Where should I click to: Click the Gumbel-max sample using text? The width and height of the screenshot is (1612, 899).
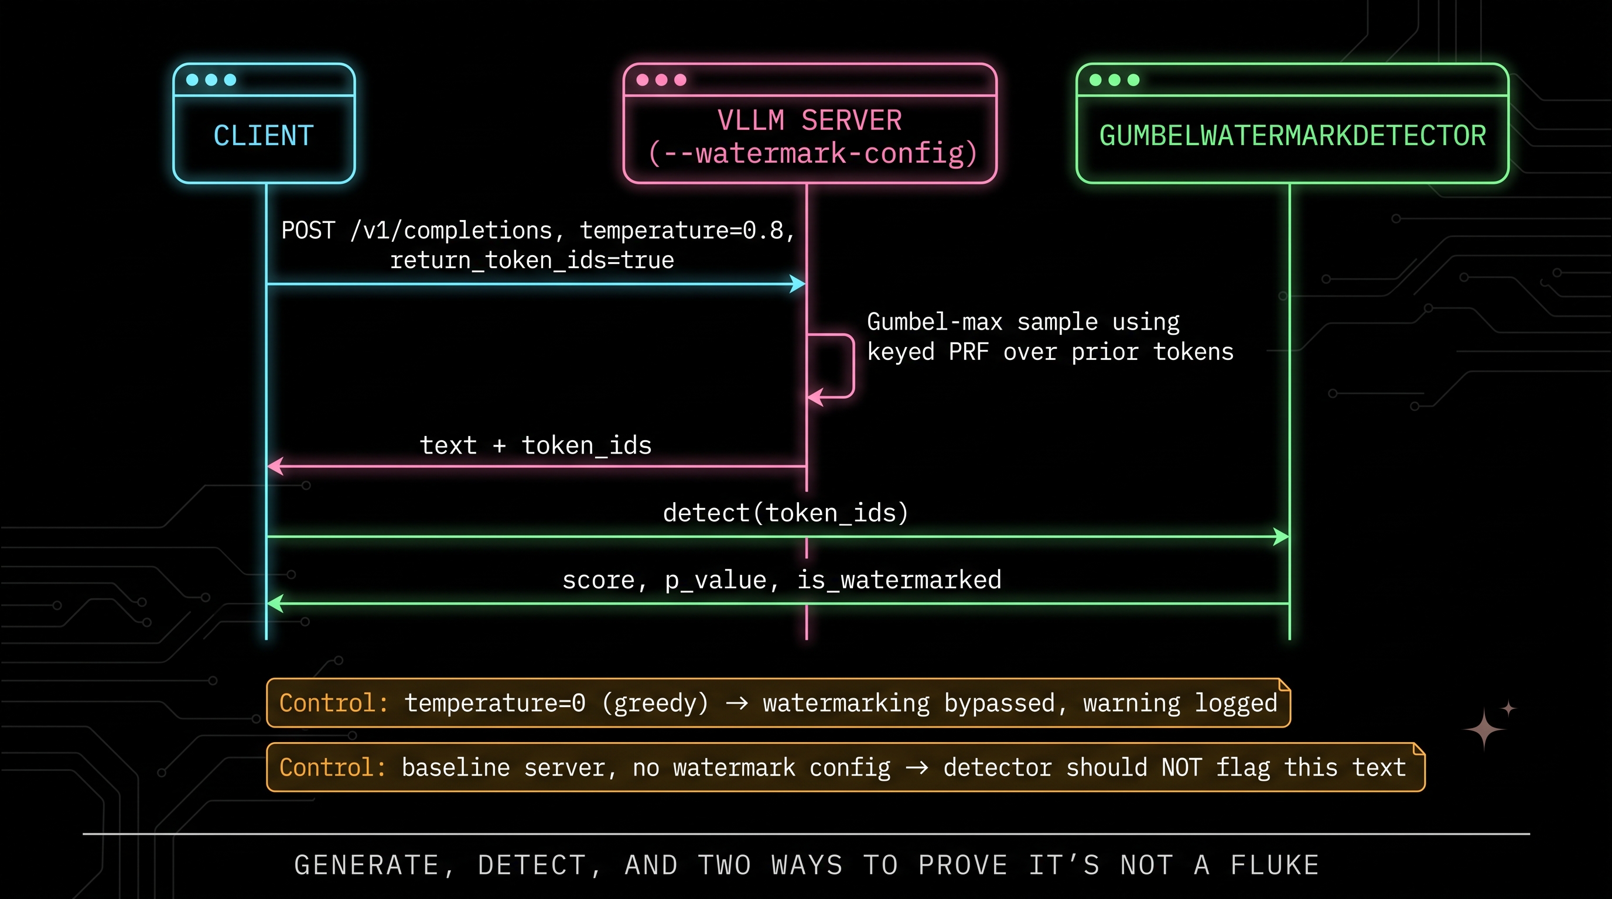point(1023,322)
